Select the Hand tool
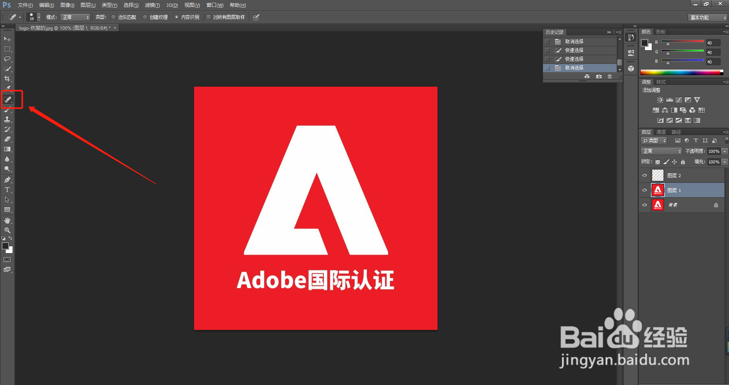Viewport: 729px width, 385px height. 7,220
